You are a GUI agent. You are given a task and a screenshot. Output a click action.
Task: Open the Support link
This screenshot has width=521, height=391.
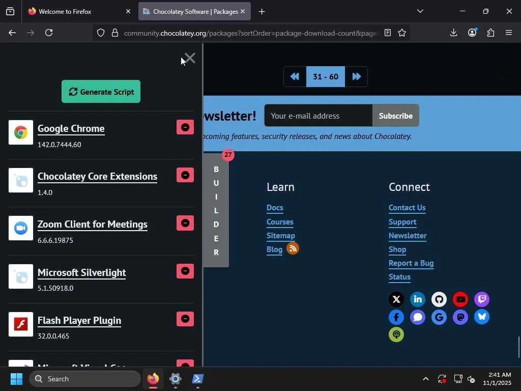(402, 222)
